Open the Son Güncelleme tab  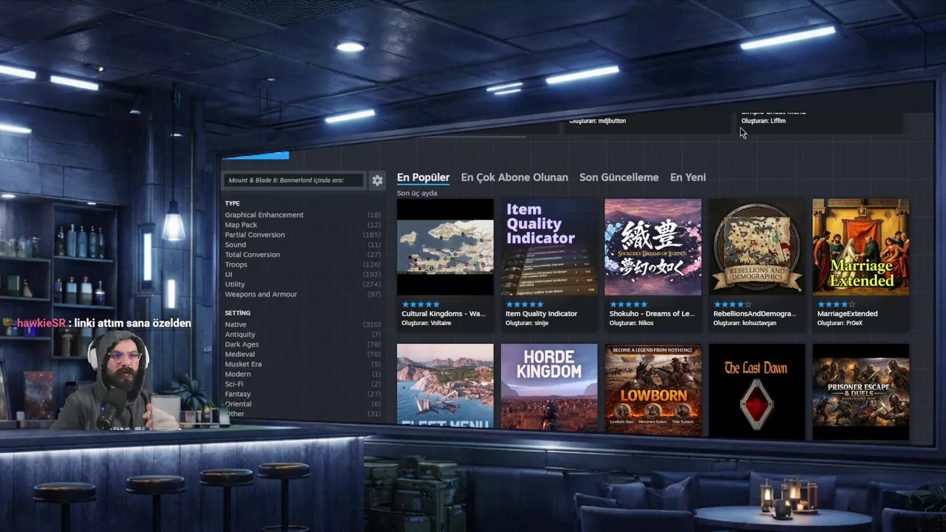(619, 177)
